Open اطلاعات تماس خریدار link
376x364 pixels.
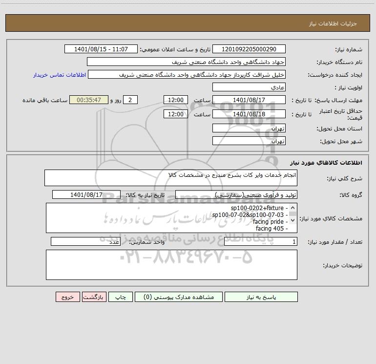coord(60,75)
